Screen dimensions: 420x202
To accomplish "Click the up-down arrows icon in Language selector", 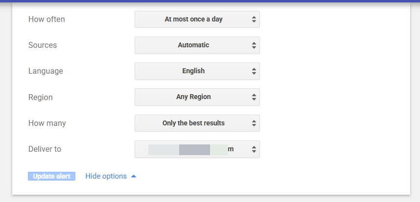I will click(254, 71).
